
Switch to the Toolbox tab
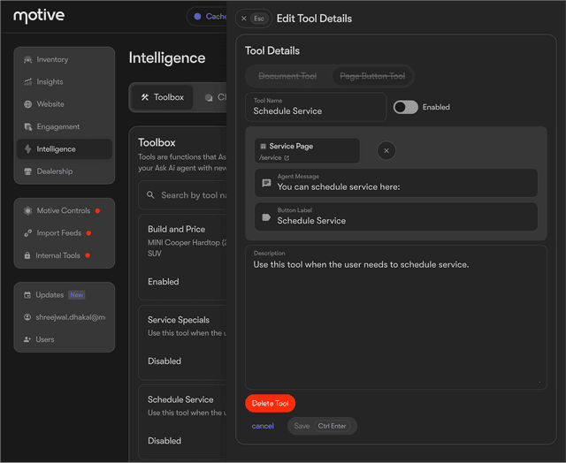(x=163, y=97)
